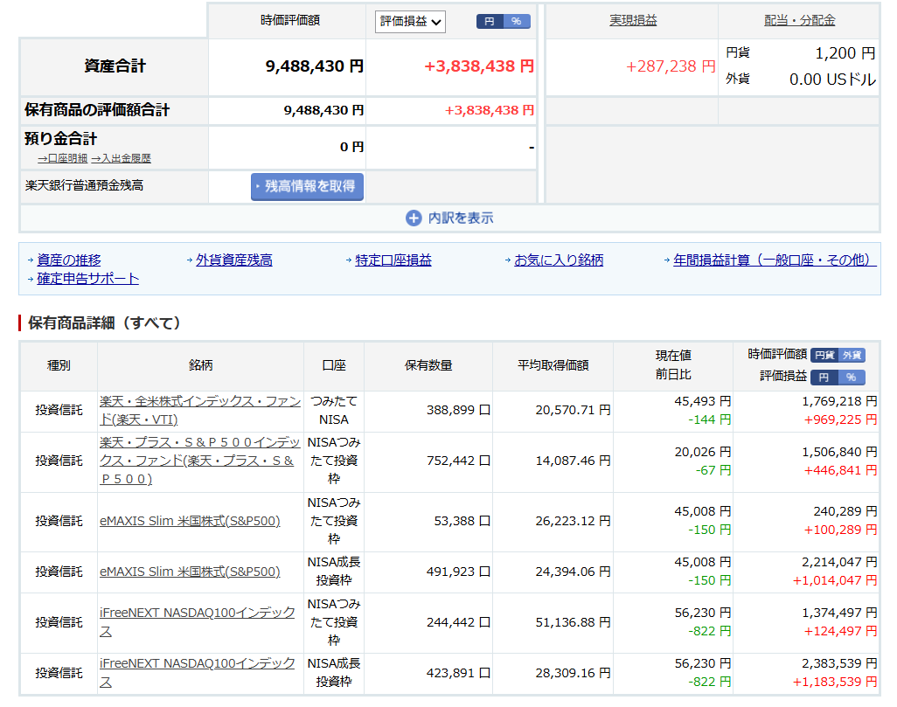
Task: Open the 口座明細 link
Action: click(62, 158)
